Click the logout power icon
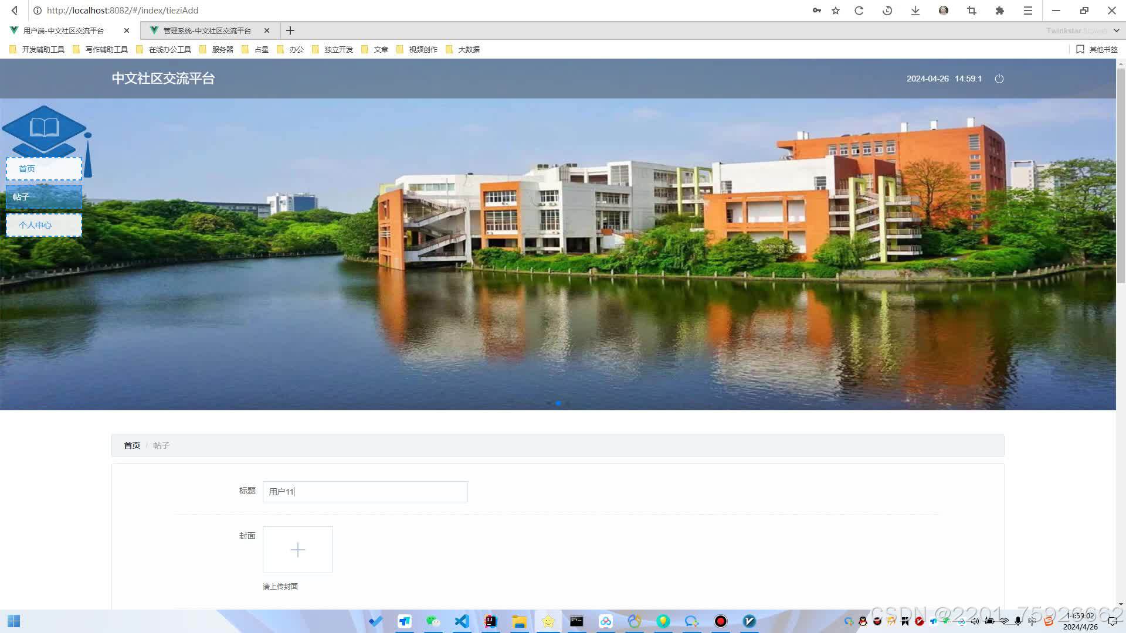Image resolution: width=1126 pixels, height=633 pixels. pyautogui.click(x=999, y=79)
